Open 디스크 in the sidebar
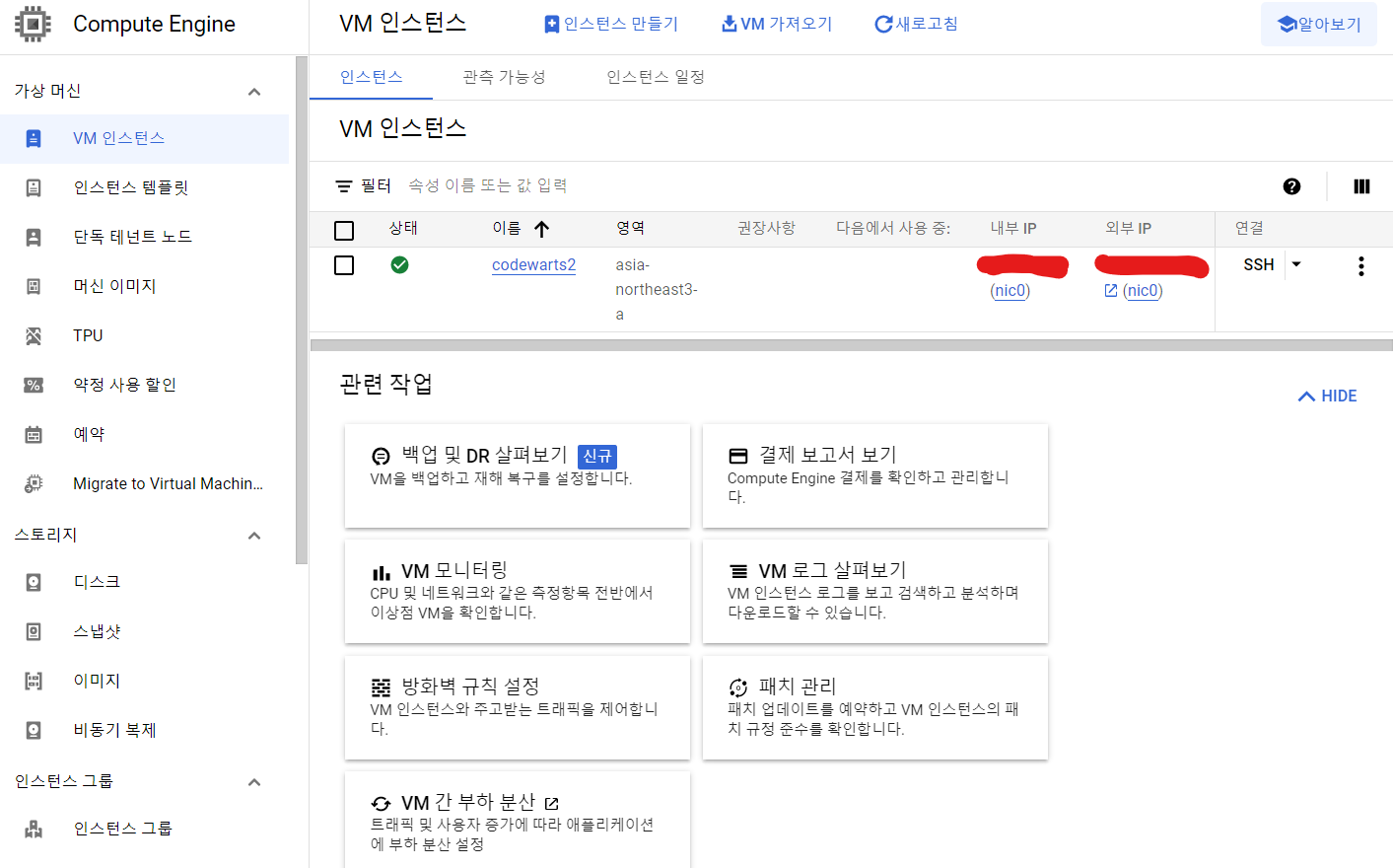Image resolution: width=1393 pixels, height=868 pixels. tap(144, 582)
